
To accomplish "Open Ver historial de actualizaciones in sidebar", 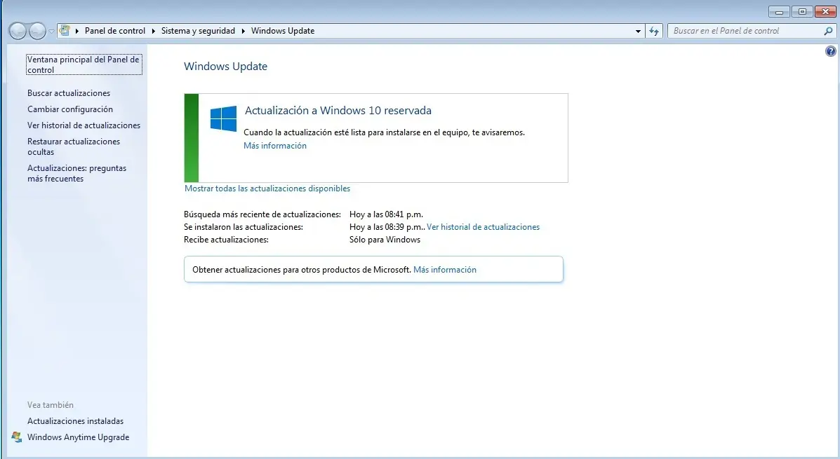I will (84, 125).
